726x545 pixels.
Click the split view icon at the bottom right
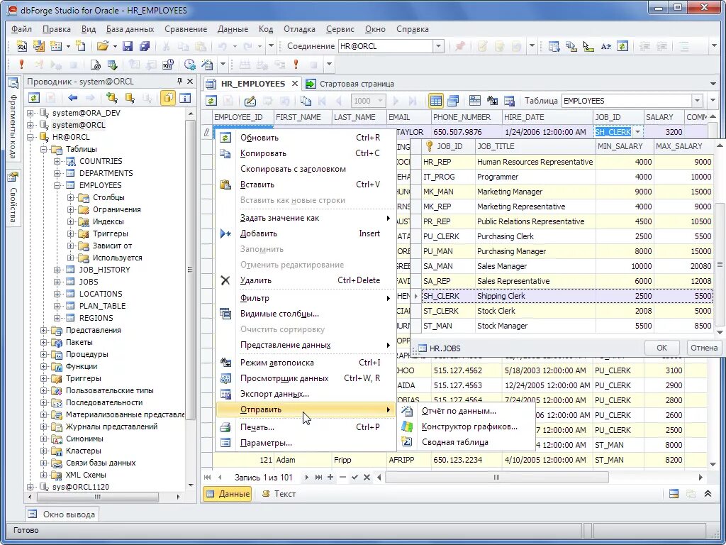point(674,494)
